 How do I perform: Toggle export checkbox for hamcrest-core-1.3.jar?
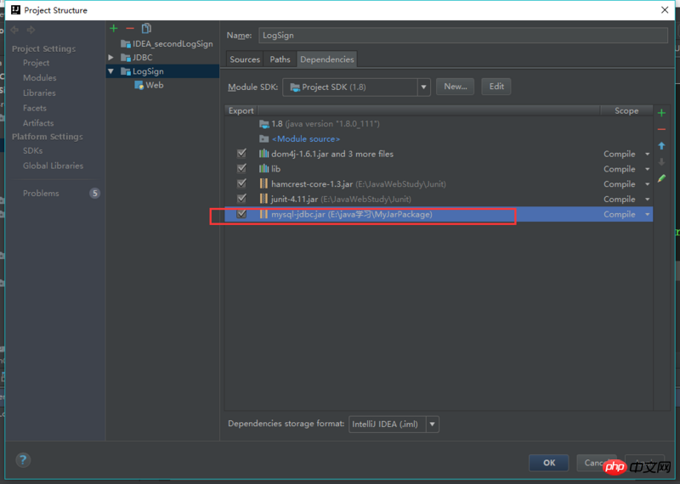pyautogui.click(x=241, y=183)
